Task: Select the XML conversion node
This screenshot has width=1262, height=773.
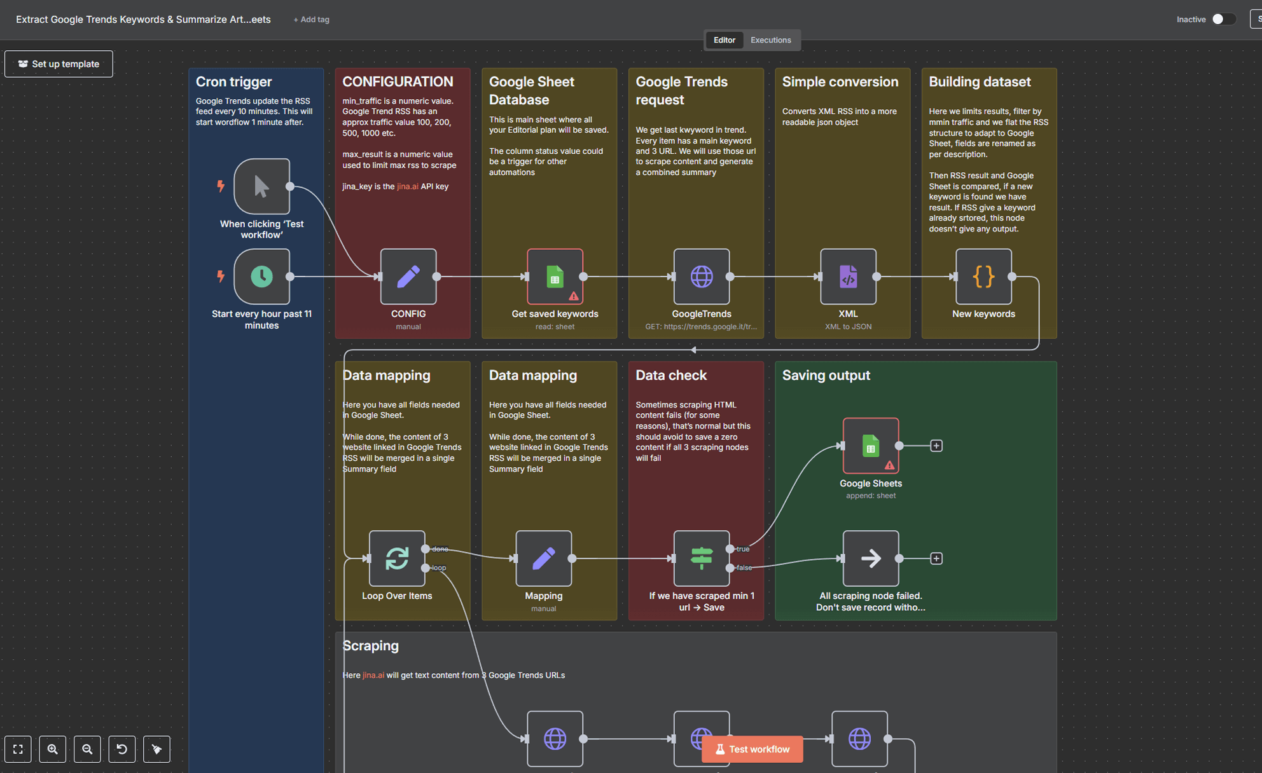Action: (x=848, y=277)
